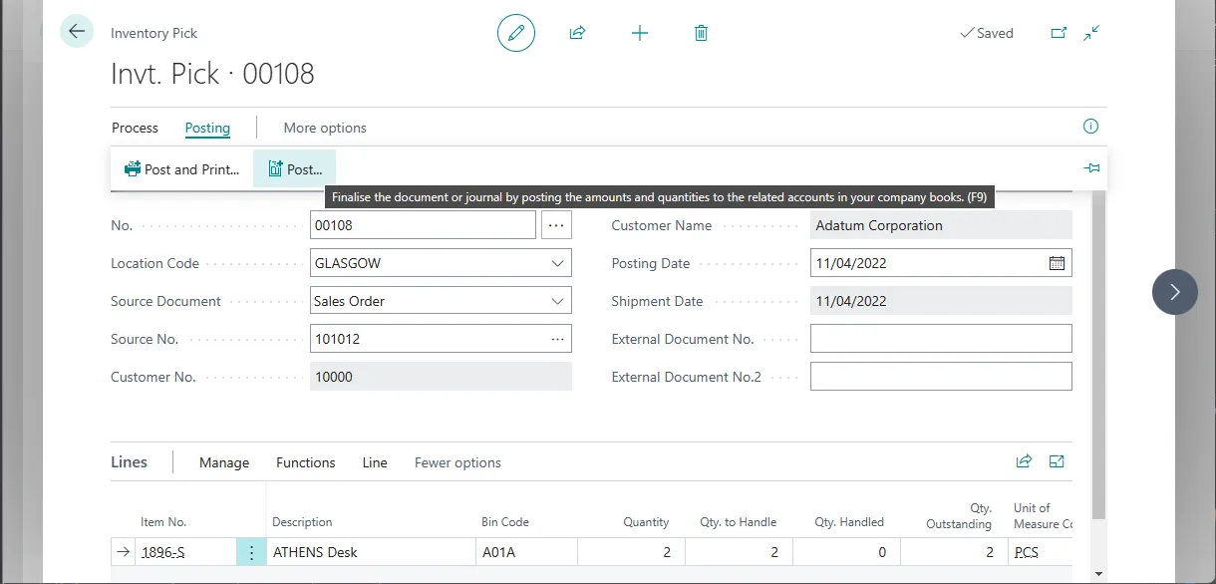The height and width of the screenshot is (584, 1216).
Task: Click the Inventory Pick breadcrumb
Action: coord(153,33)
